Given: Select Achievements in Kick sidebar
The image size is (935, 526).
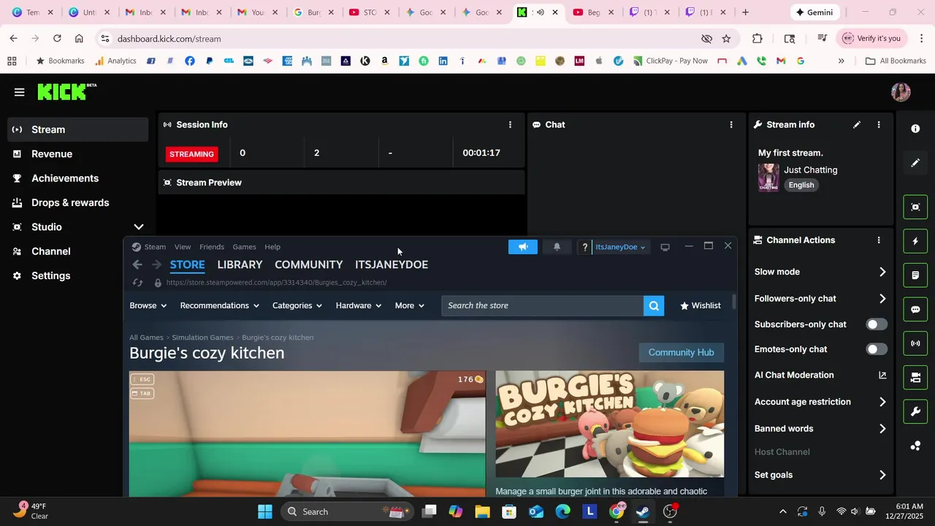Looking at the screenshot, I should coord(64,178).
